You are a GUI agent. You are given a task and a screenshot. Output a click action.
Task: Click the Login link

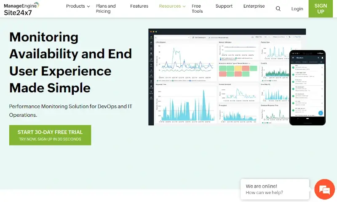pyautogui.click(x=297, y=9)
